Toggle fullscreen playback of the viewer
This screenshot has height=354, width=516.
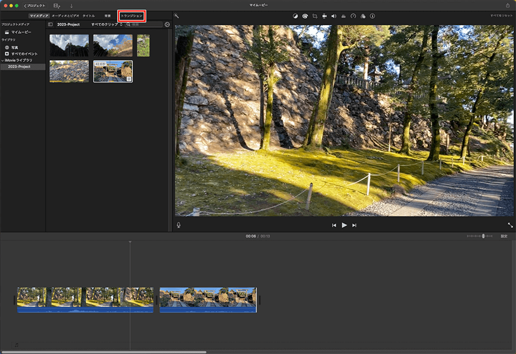point(510,225)
